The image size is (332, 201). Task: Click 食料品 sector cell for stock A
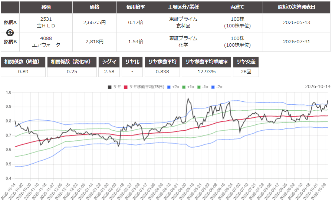click(x=183, y=26)
